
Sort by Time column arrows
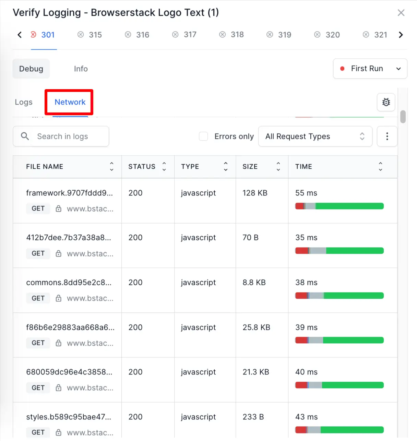(380, 167)
